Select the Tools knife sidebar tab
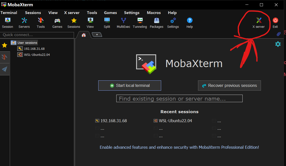The width and height of the screenshot is (286, 166). [5, 57]
